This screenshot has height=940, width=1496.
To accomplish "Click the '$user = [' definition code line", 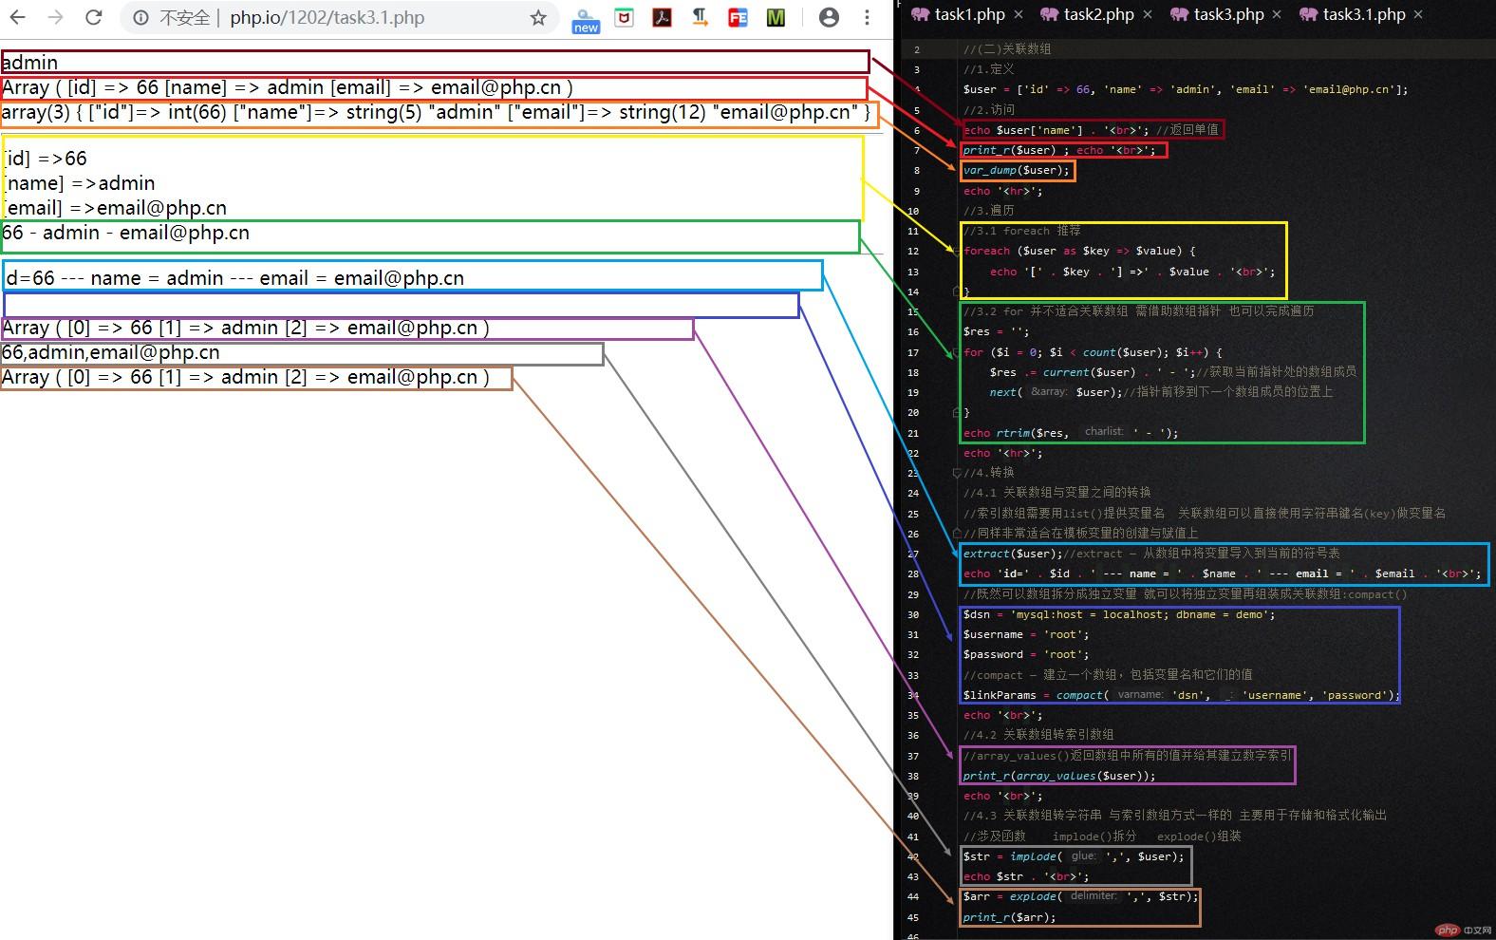I will click(x=1186, y=89).
